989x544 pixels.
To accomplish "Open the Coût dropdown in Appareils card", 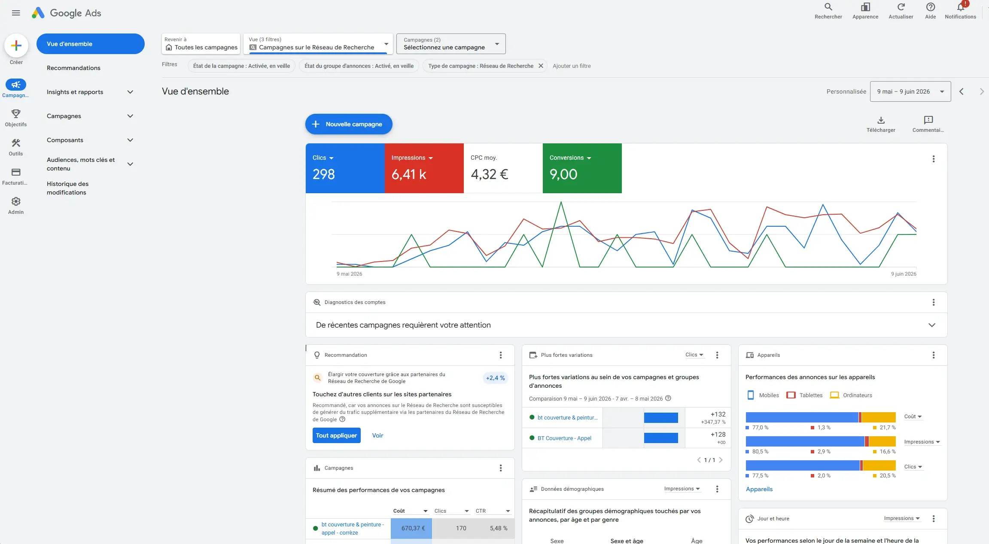I will click(x=913, y=416).
